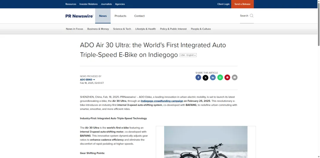
Task: Open Contact in main navigation
Action: [139, 16]
